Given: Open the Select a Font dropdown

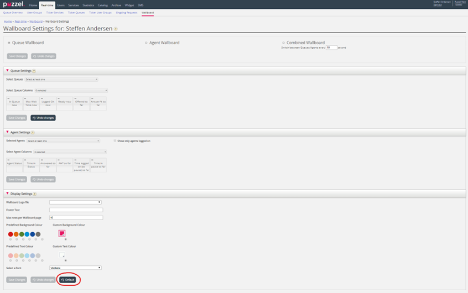Looking at the screenshot, I should click(75, 268).
